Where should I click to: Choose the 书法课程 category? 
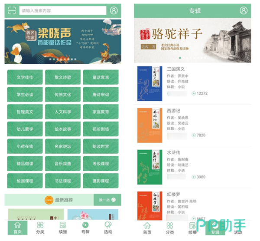click(x=63, y=181)
